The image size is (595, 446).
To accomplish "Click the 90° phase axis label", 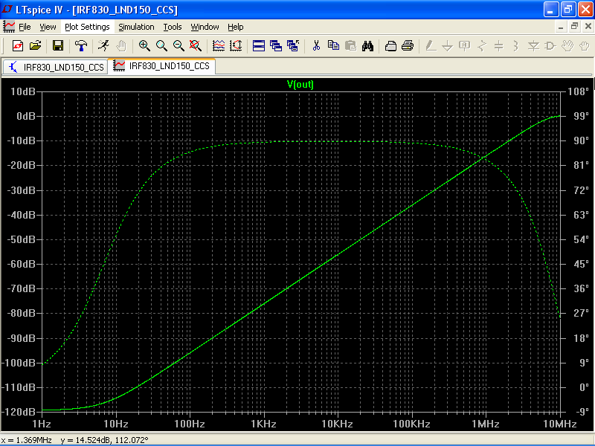I will coord(581,140).
